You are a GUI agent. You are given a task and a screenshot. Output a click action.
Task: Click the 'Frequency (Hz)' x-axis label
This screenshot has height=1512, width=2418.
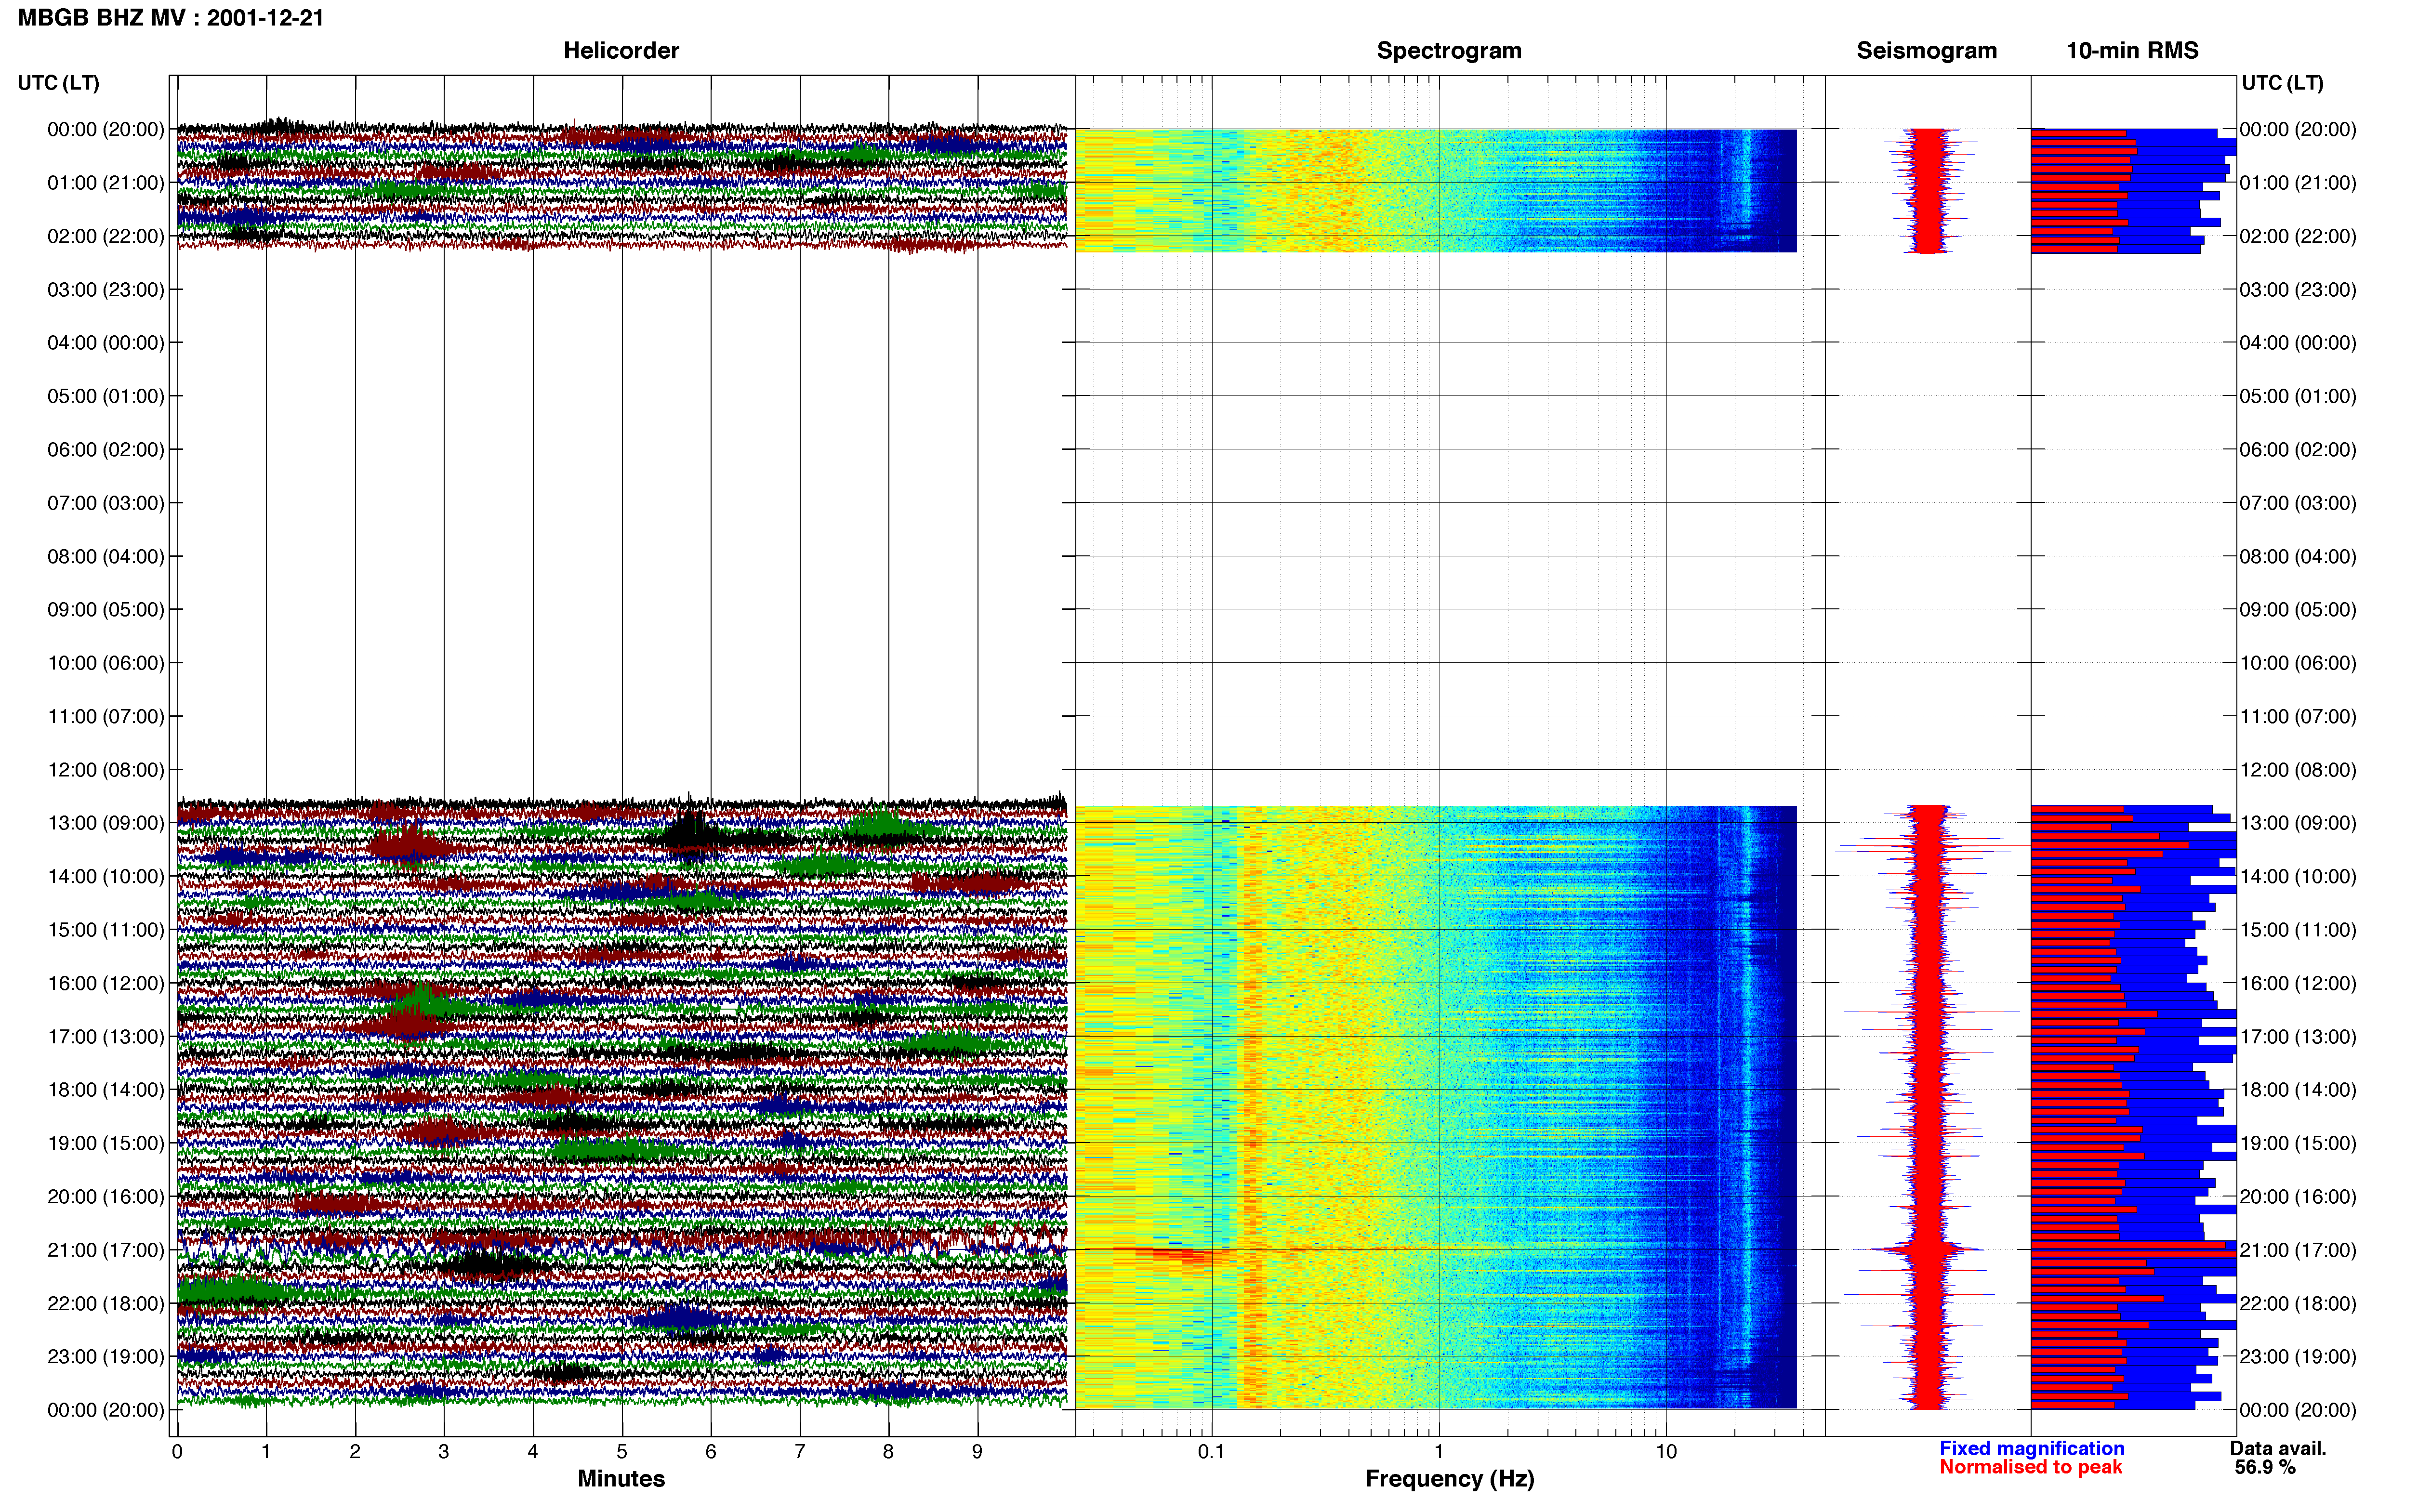[x=1449, y=1479]
